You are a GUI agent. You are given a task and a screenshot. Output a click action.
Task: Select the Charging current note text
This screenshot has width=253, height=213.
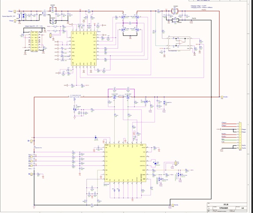tap(202, 8)
